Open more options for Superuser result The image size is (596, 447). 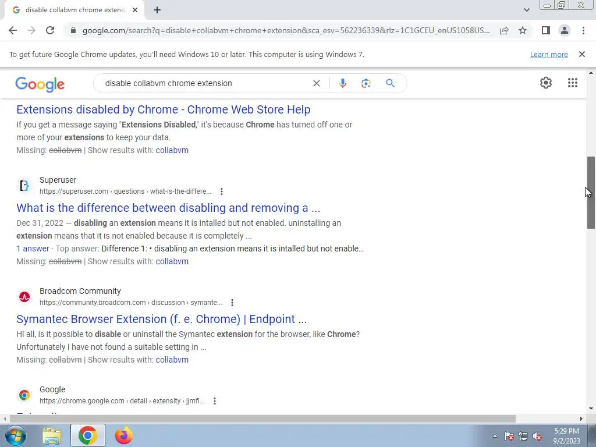tap(222, 191)
